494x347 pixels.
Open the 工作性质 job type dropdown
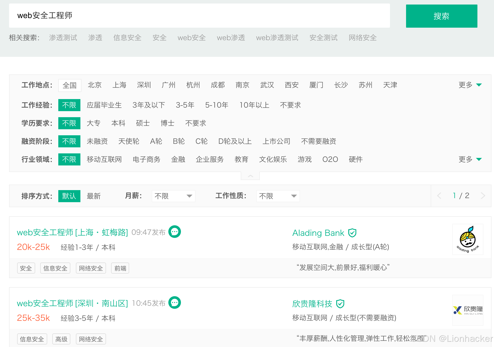click(278, 196)
